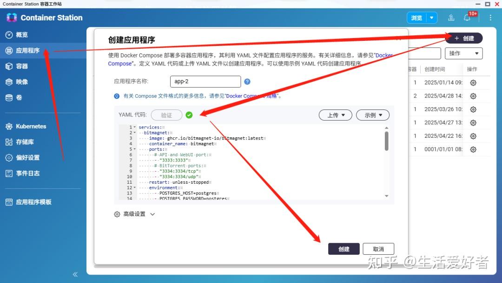Viewport: 502px width, 283px height.
Task: Click the 高级设置 gear icon
Action: [x=117, y=214]
